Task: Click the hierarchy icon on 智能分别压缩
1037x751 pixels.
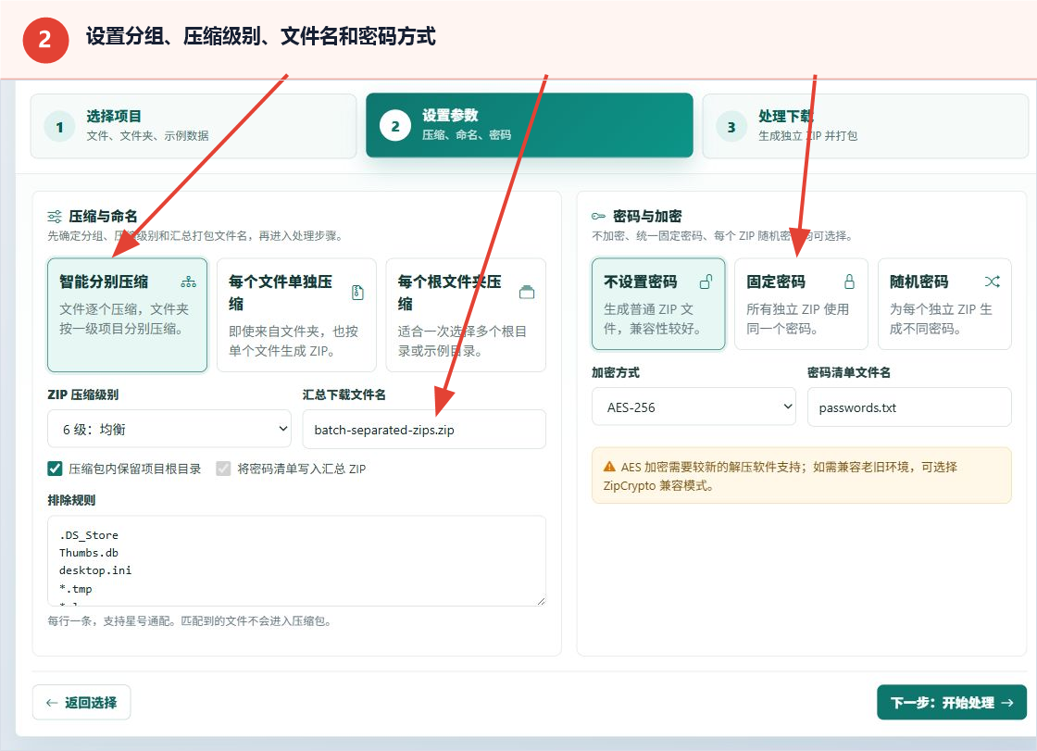Action: point(189,282)
